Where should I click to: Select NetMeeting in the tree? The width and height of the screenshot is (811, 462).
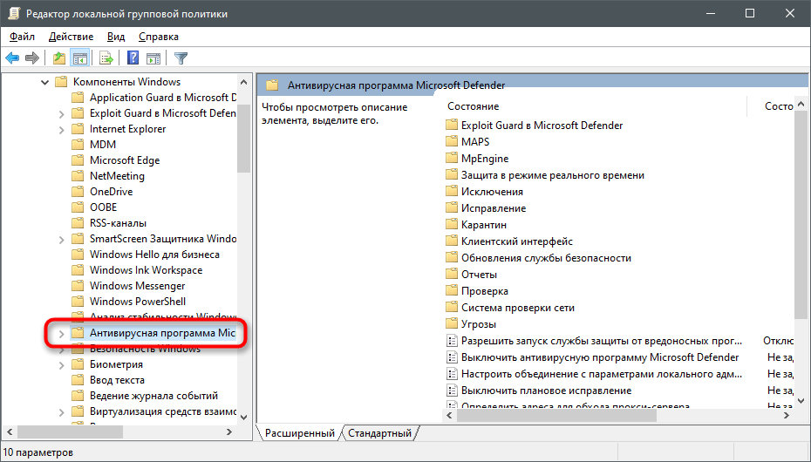tap(109, 176)
